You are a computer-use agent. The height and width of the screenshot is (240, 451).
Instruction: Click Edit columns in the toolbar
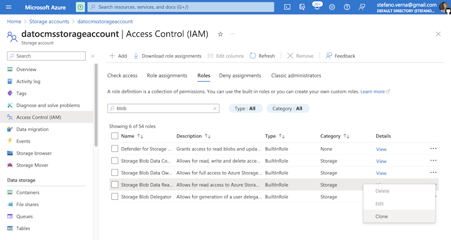click(x=225, y=56)
